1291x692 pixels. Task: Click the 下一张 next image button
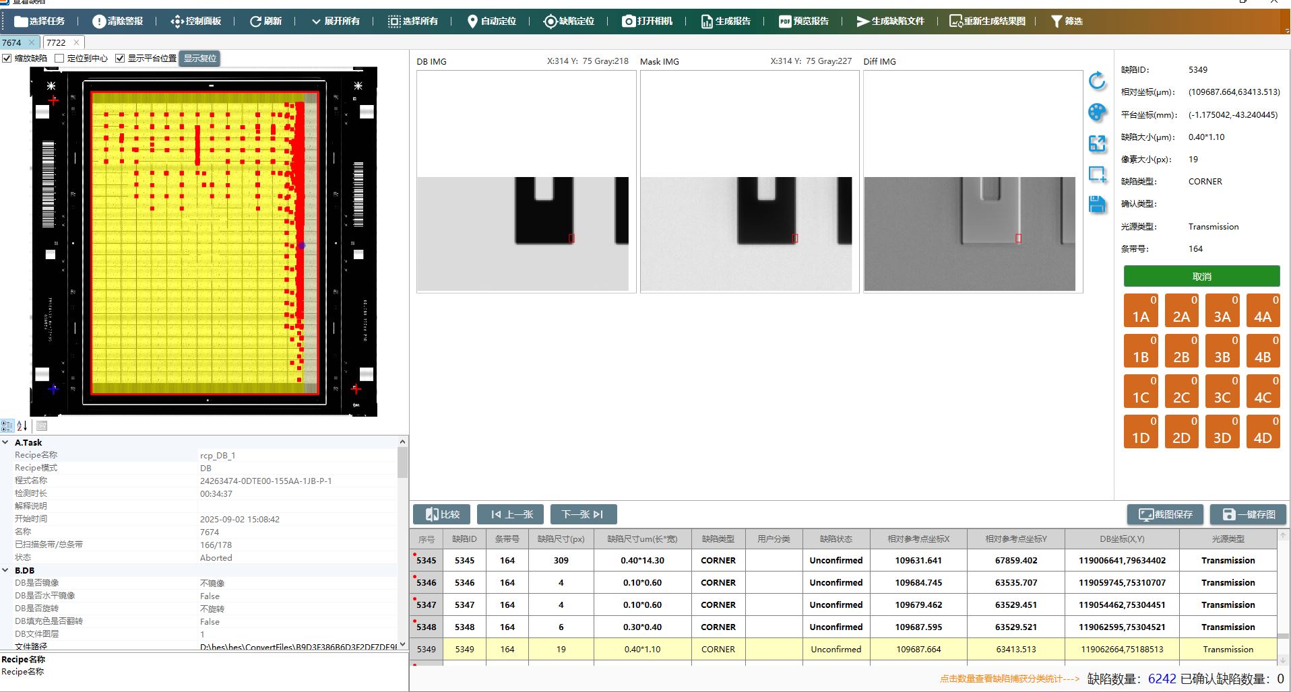(x=583, y=514)
